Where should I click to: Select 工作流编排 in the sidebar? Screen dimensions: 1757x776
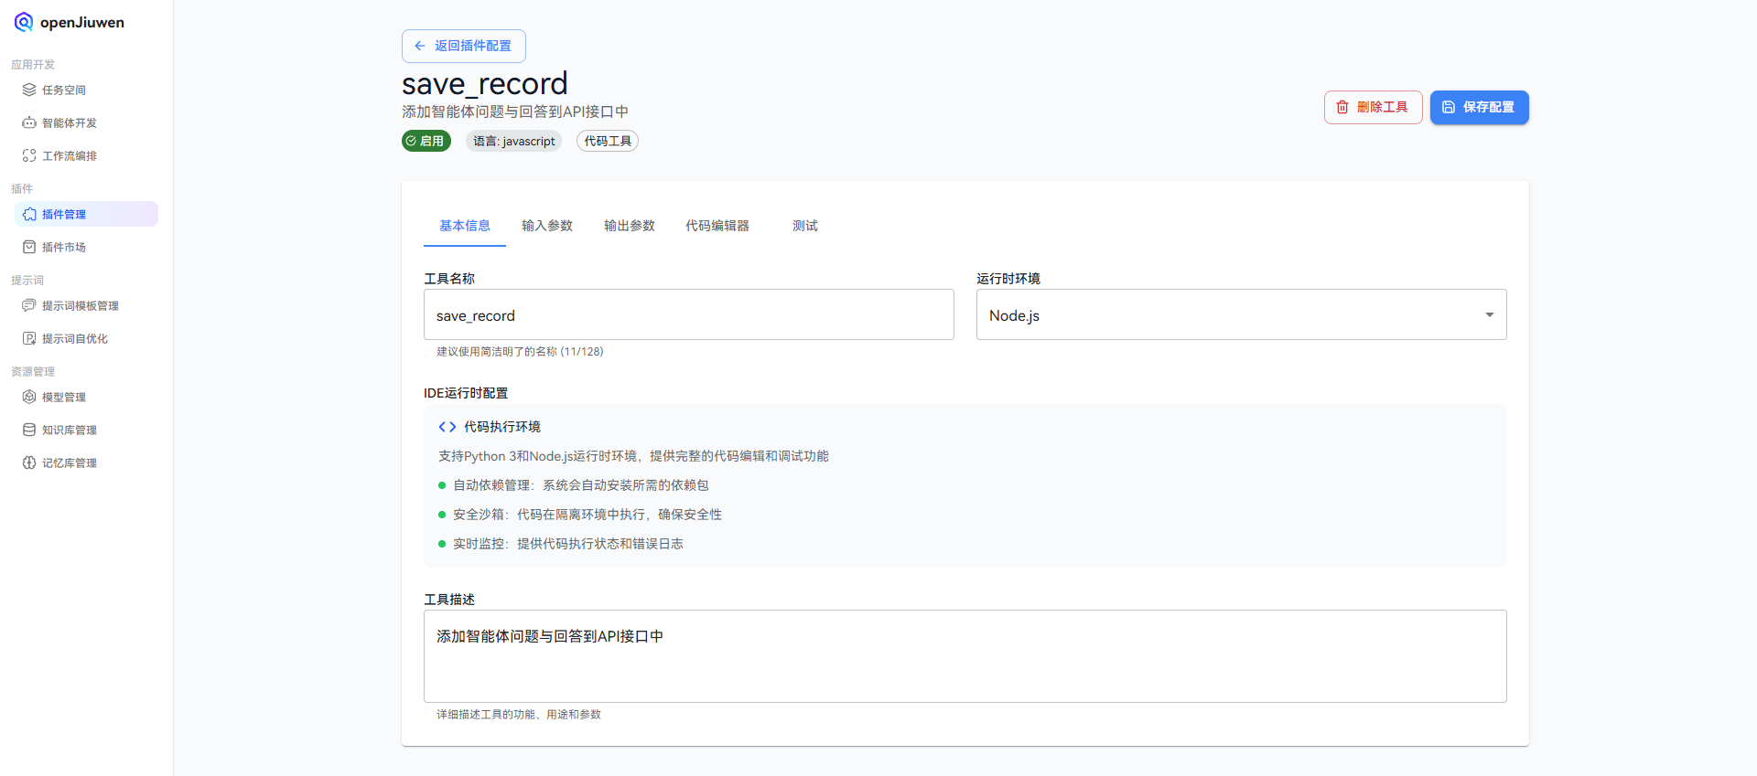point(86,155)
